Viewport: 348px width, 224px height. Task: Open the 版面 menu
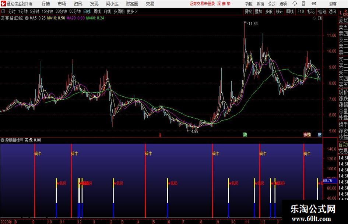coord(260,4)
